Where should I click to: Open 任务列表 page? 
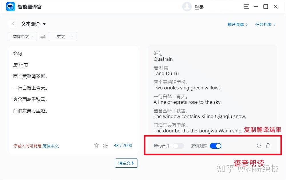coord(265,24)
